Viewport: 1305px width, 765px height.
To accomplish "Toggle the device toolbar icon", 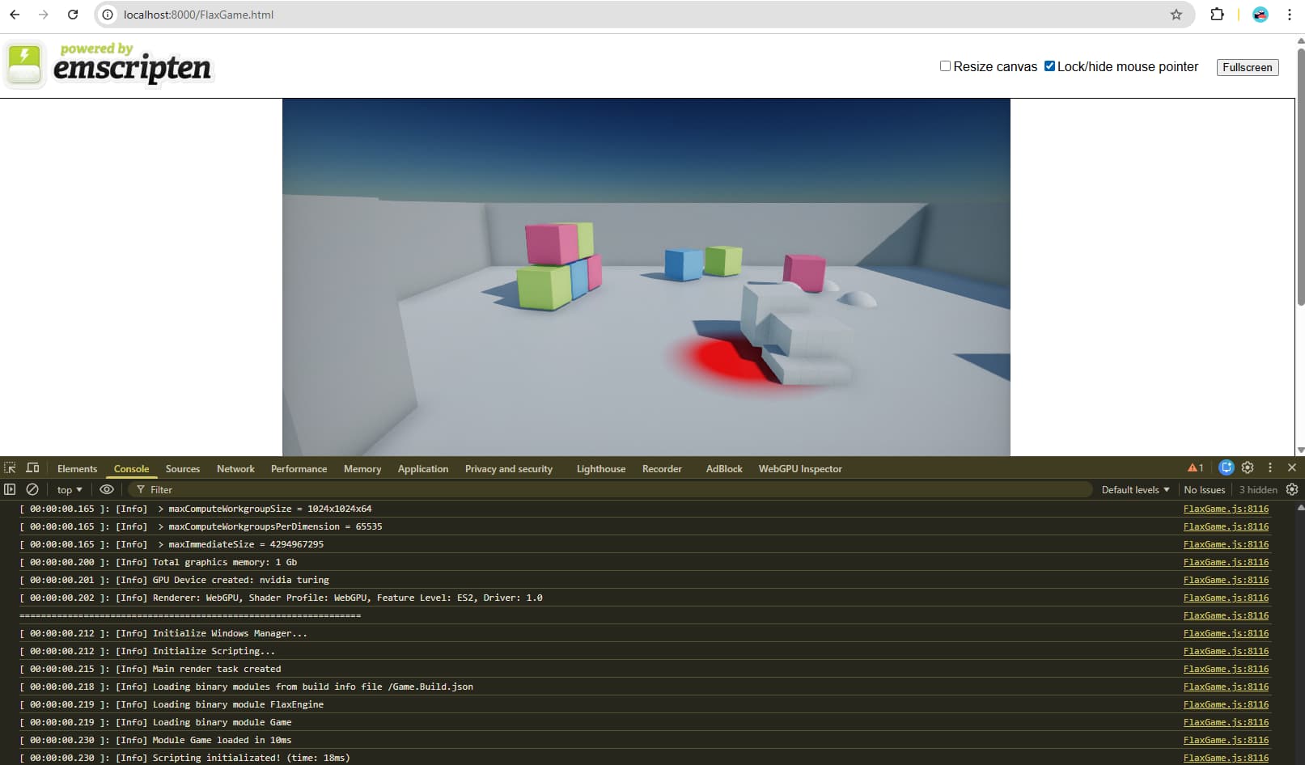I will point(32,468).
